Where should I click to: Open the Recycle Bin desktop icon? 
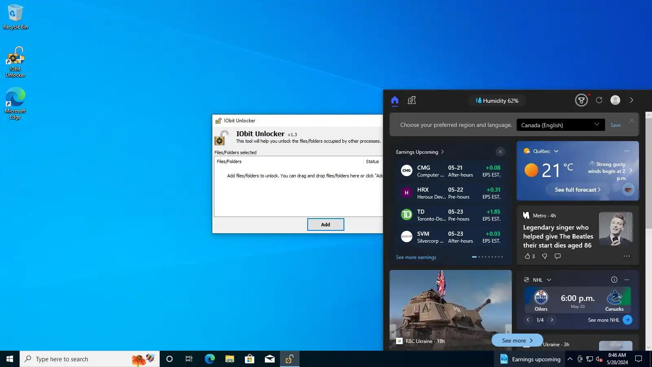[15, 17]
